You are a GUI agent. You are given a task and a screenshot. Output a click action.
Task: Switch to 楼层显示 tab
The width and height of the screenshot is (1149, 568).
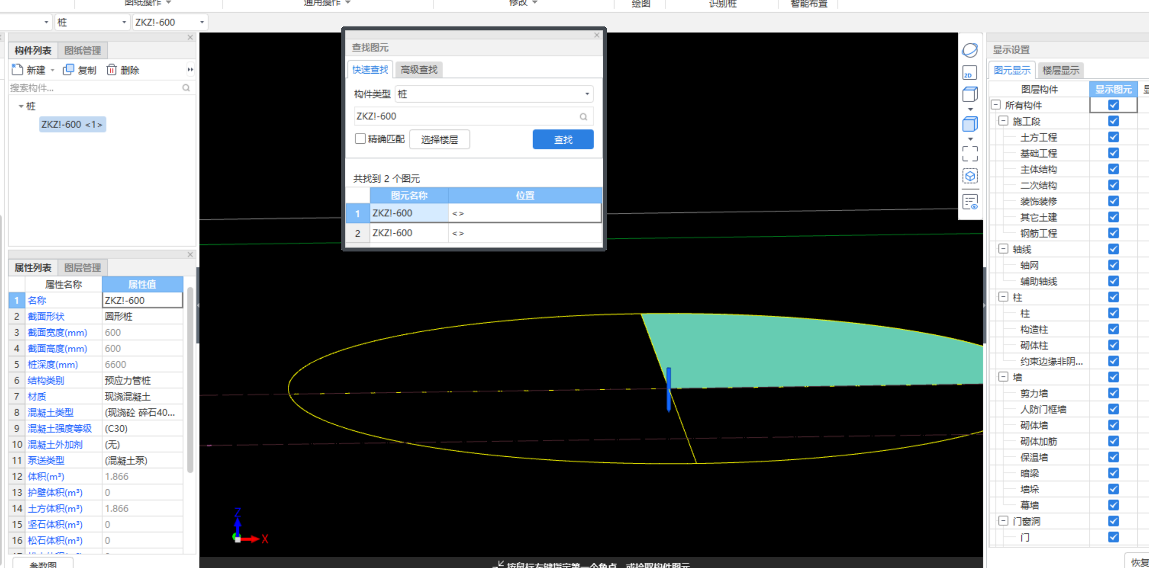pyautogui.click(x=1060, y=70)
